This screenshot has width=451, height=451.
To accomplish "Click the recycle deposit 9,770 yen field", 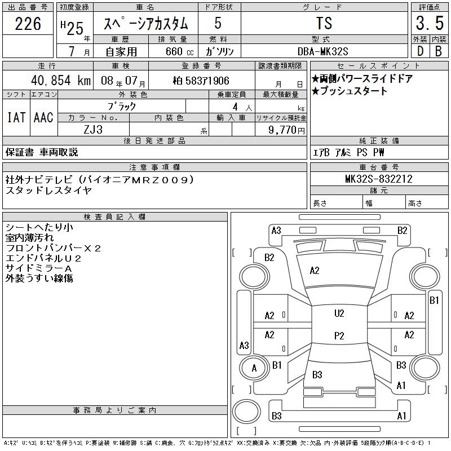I will (281, 130).
